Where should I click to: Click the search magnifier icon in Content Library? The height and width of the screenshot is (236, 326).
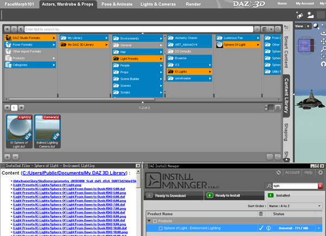click(x=278, y=29)
